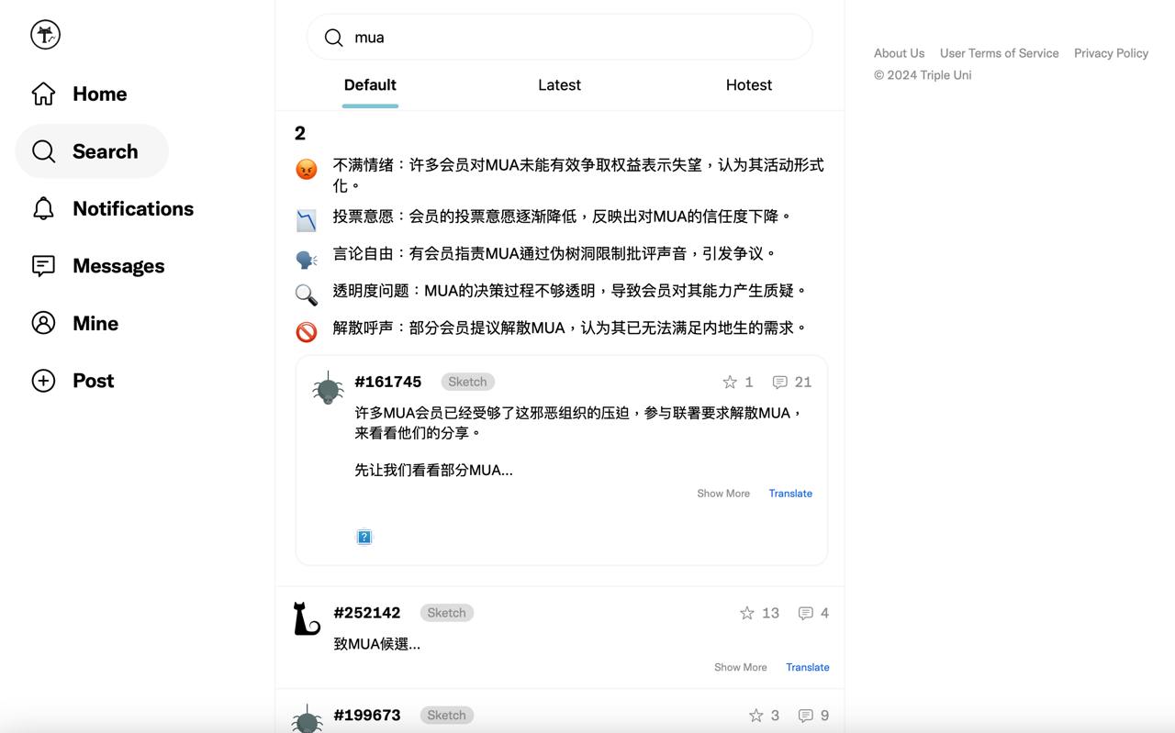Open the Home page from sidebar

[x=80, y=94]
